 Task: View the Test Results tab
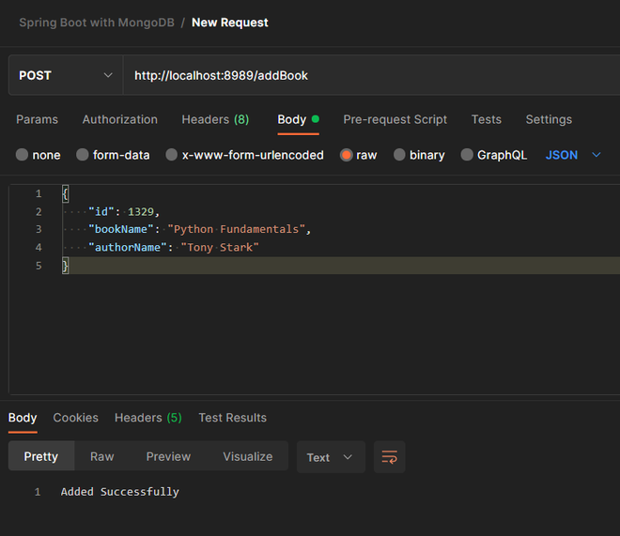point(232,418)
